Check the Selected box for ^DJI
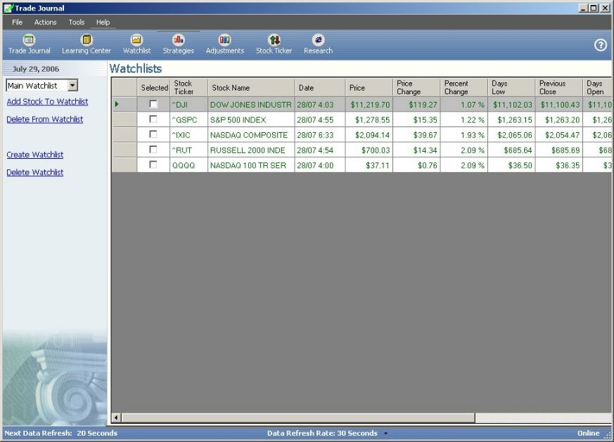Viewport: 614px width, 442px height. (x=153, y=104)
